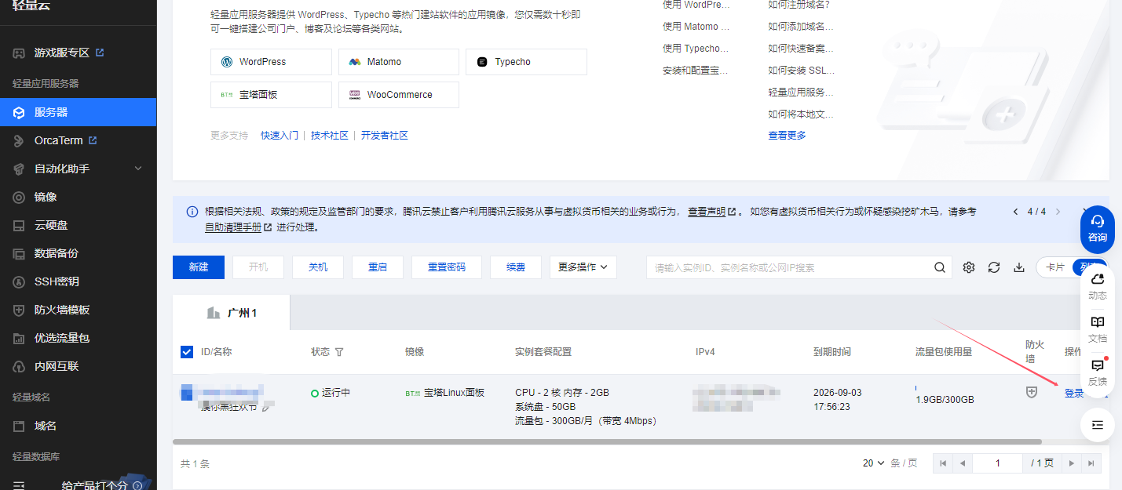Choose the WooCommerce application image card
The height and width of the screenshot is (490, 1122).
pyautogui.click(x=399, y=95)
